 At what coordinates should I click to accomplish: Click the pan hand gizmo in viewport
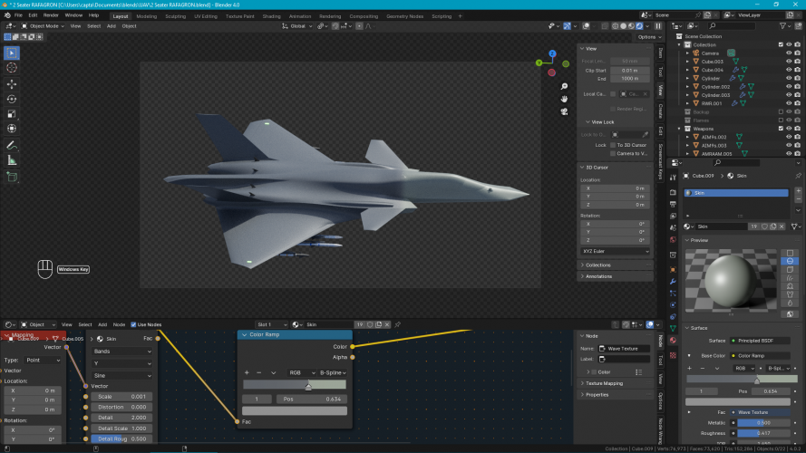[x=564, y=99]
